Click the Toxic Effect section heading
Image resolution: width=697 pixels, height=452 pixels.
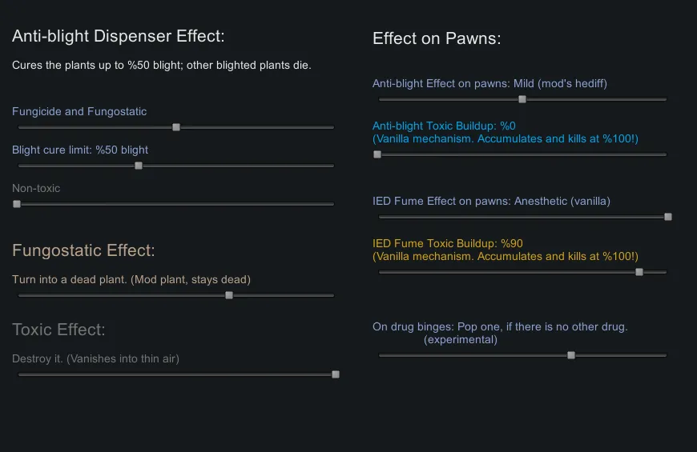coord(58,330)
